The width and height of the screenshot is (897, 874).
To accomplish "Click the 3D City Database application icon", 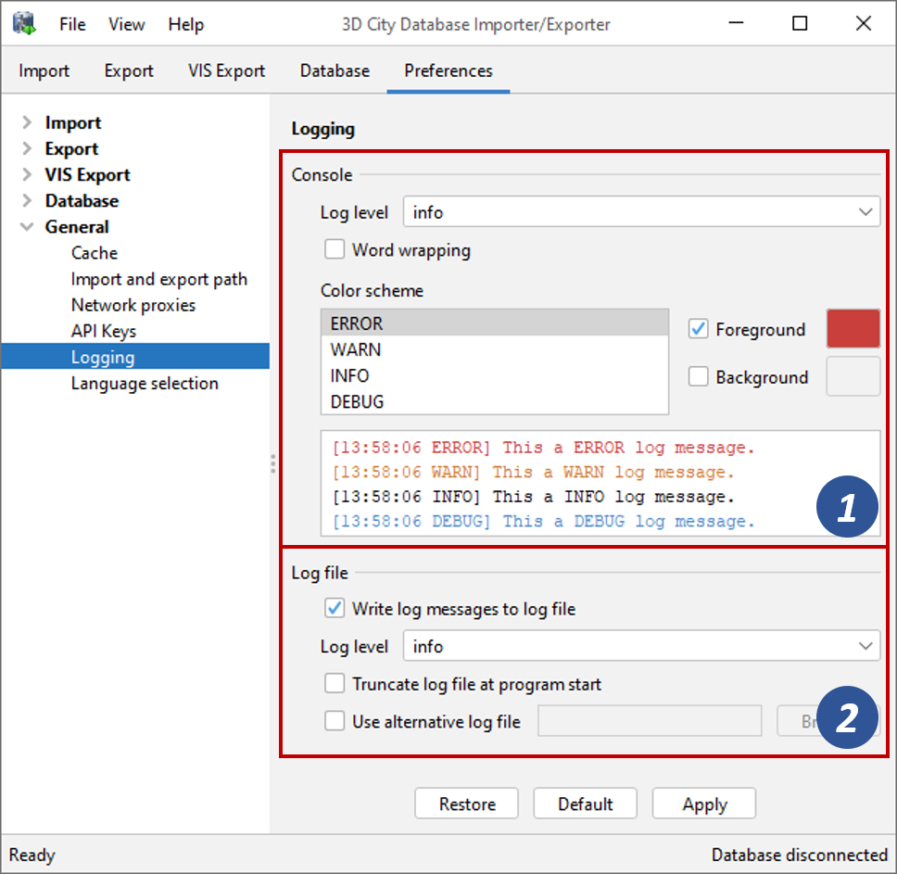I will click(x=25, y=24).
